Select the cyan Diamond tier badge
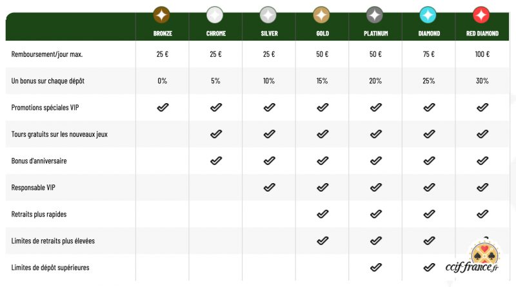The height and width of the screenshot is (287, 516). tap(428, 15)
